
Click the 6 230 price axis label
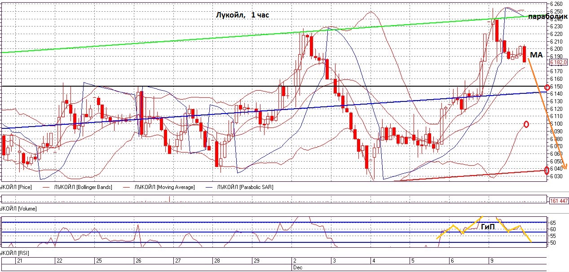[x=557, y=26]
